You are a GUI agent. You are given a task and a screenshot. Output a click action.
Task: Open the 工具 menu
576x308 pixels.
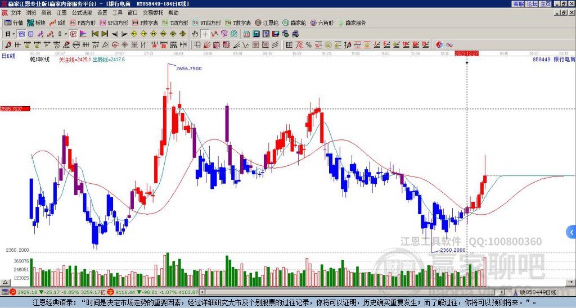(117, 13)
